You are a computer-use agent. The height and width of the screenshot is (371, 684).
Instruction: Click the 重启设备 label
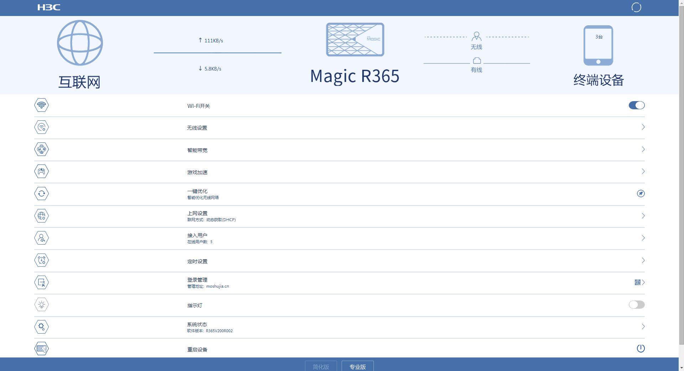pyautogui.click(x=197, y=350)
